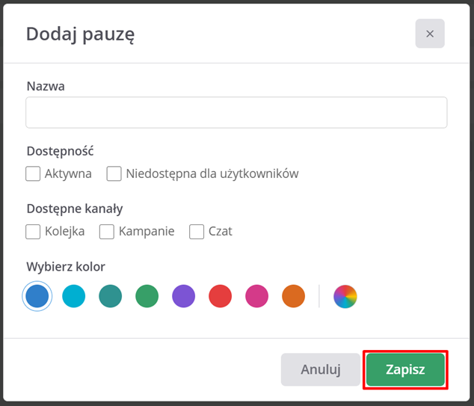Viewport: 474px width, 406px height.
Task: Pick the pink color swatch
Action: point(257,296)
